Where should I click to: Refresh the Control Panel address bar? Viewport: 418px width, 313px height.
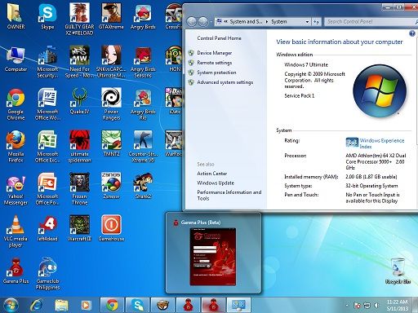(x=316, y=22)
